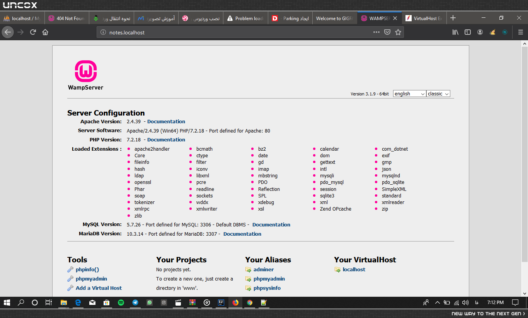Open the Windows Start menu
Viewport: 528px width, 318px height.
point(7,303)
